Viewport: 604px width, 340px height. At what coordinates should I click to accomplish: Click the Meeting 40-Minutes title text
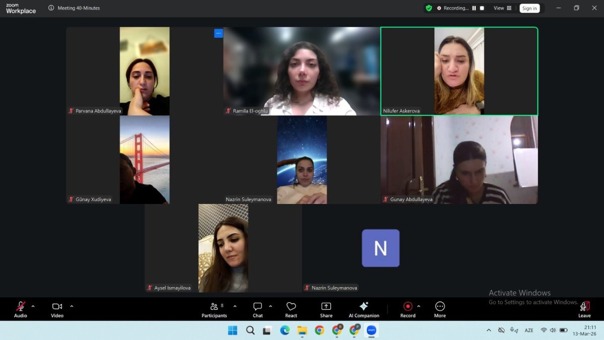coord(79,8)
